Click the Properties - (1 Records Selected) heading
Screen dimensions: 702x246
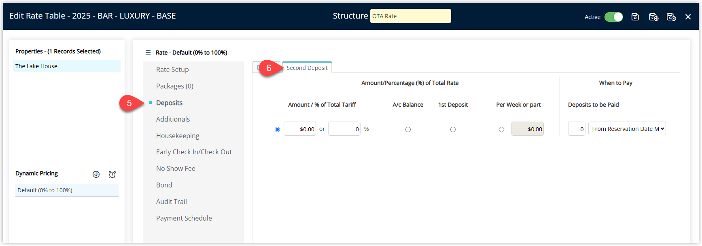click(x=58, y=51)
